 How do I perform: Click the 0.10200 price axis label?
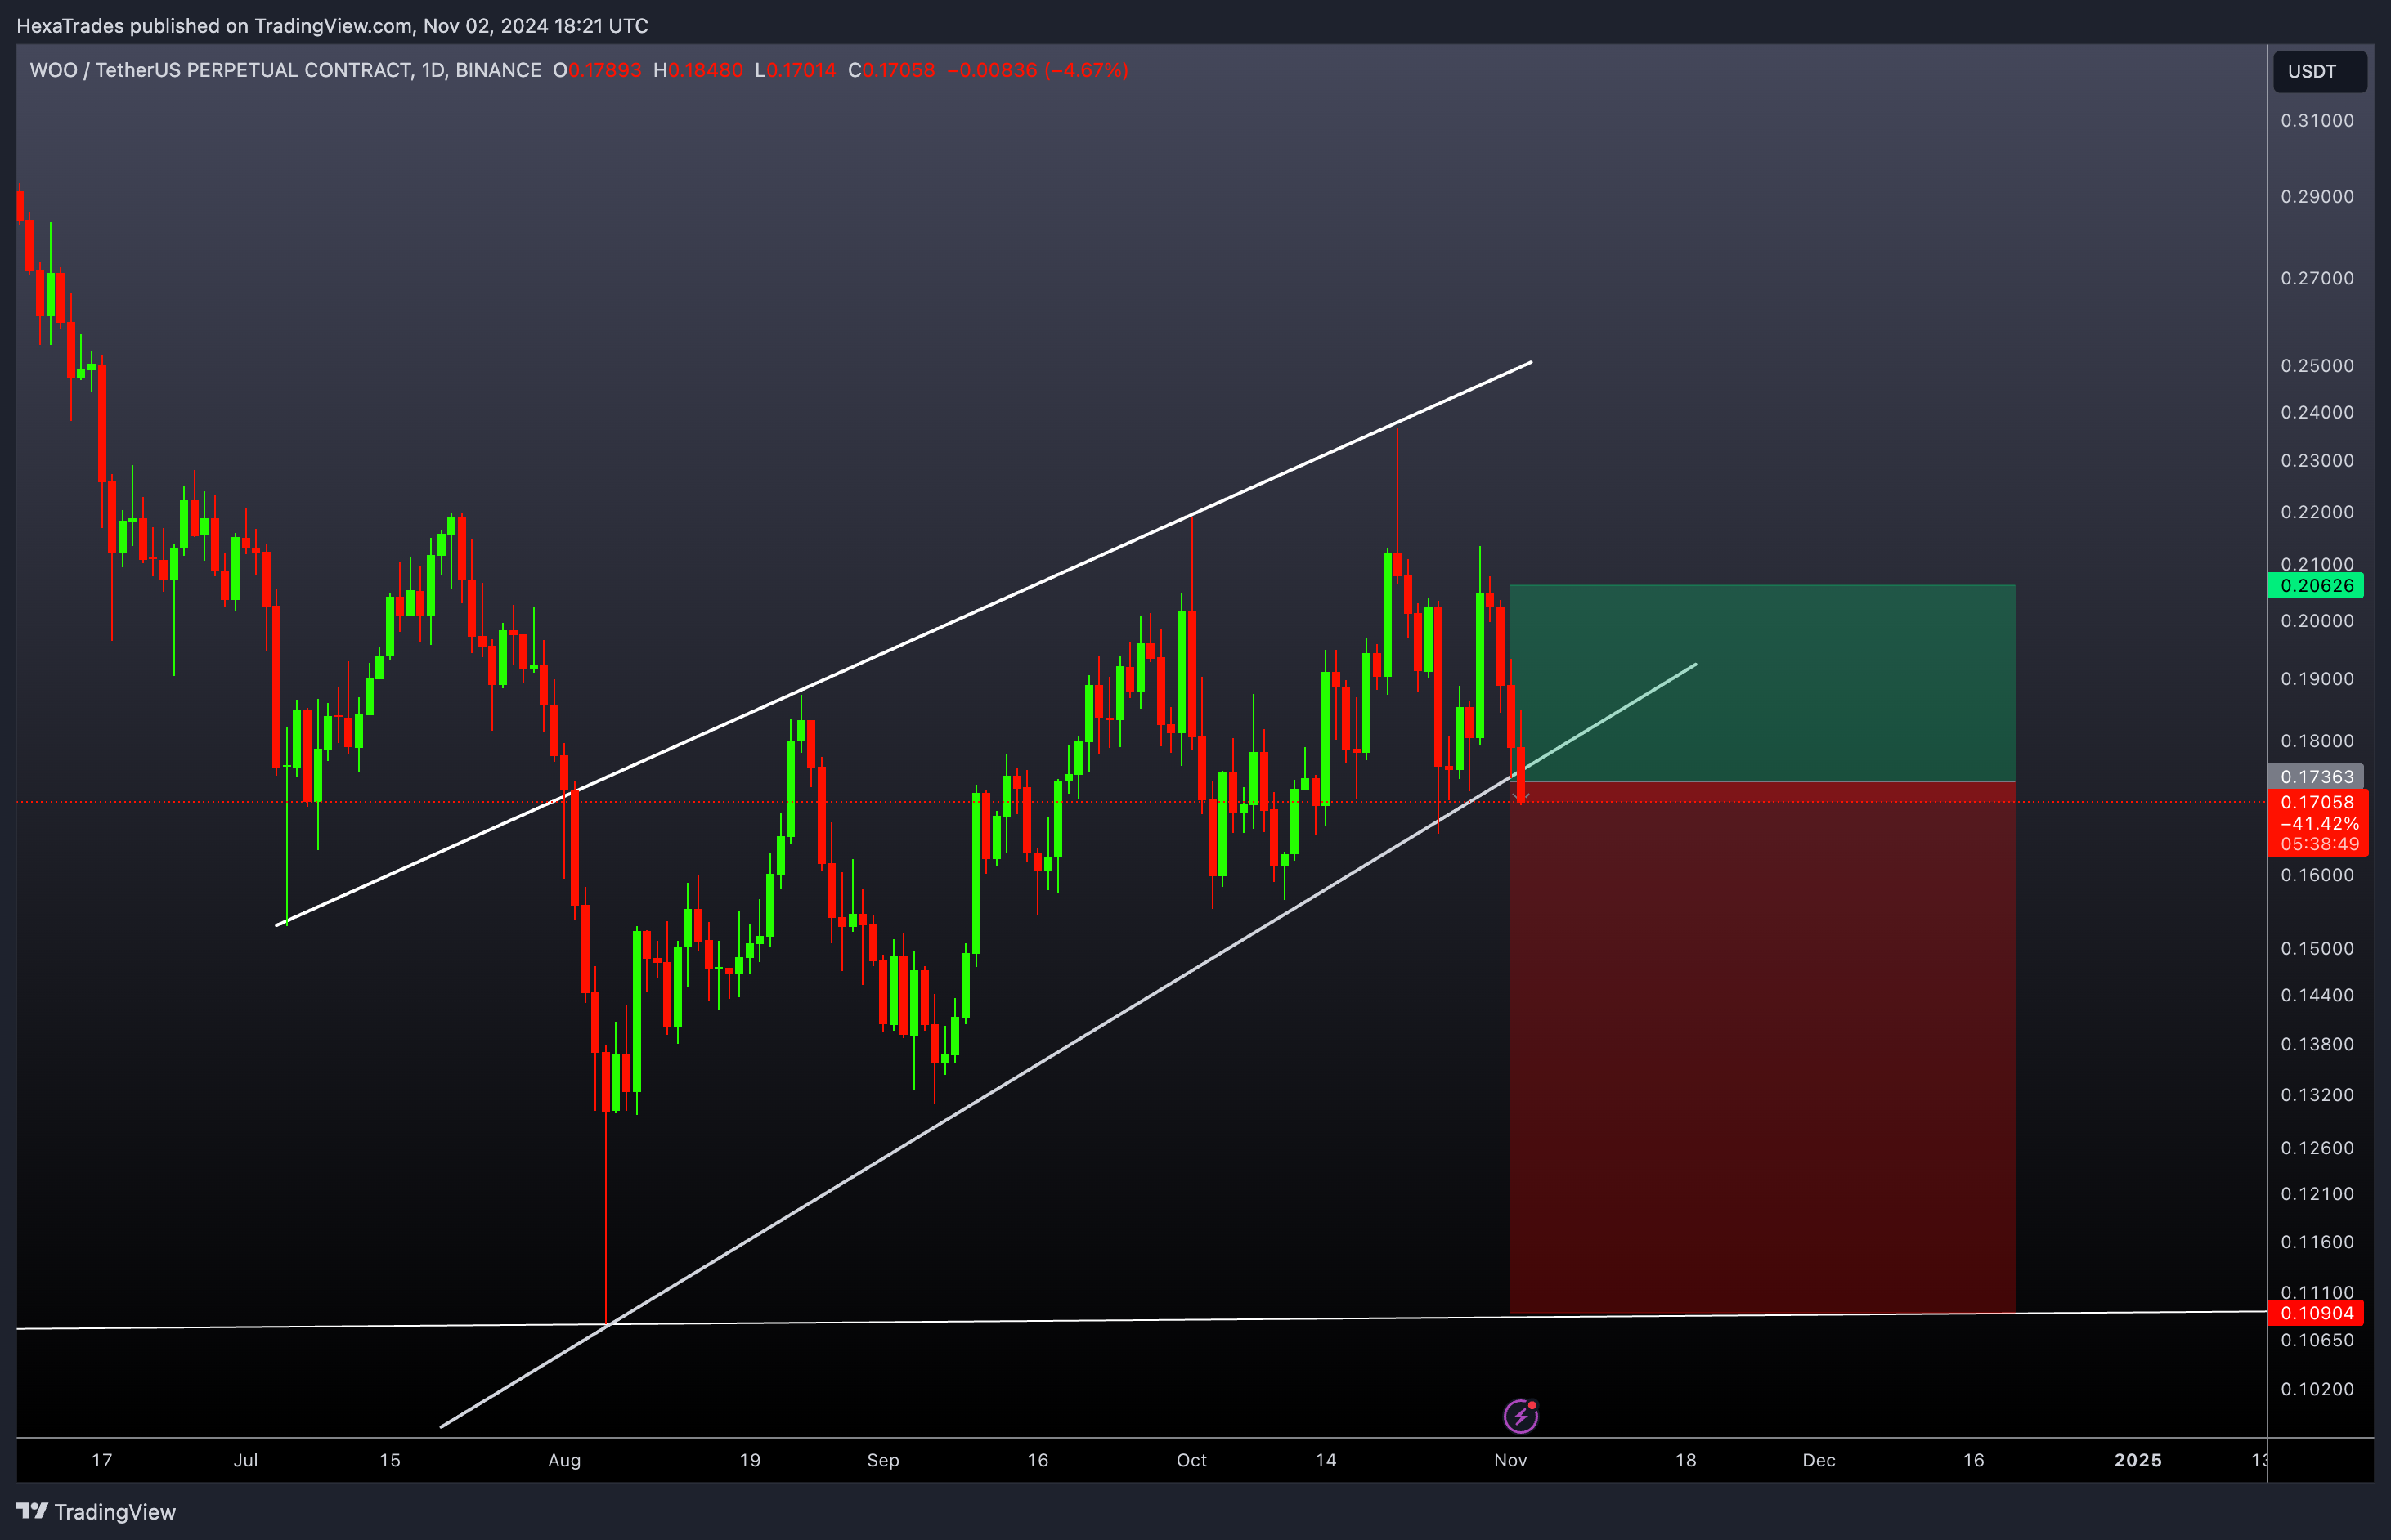2316,1389
